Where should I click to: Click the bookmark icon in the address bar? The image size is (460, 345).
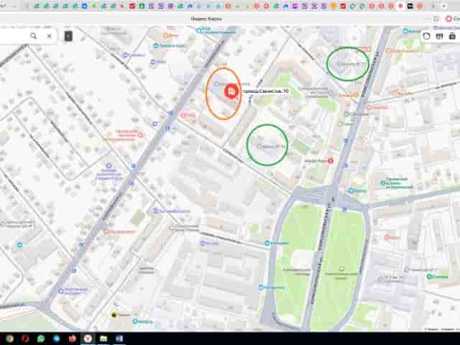[x=436, y=19]
